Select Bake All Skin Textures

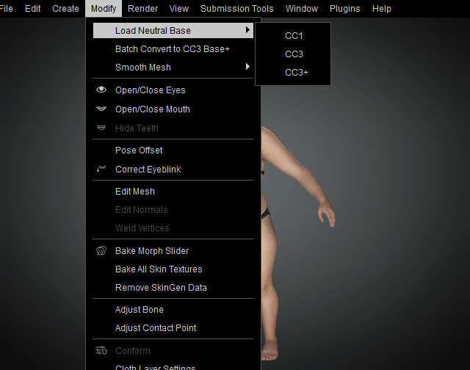159,269
